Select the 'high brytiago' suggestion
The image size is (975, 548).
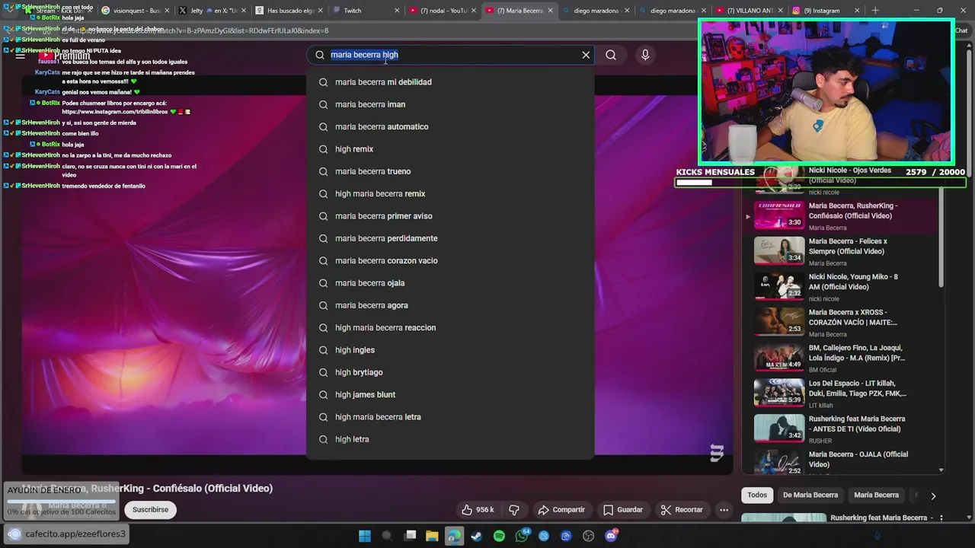tap(450, 372)
